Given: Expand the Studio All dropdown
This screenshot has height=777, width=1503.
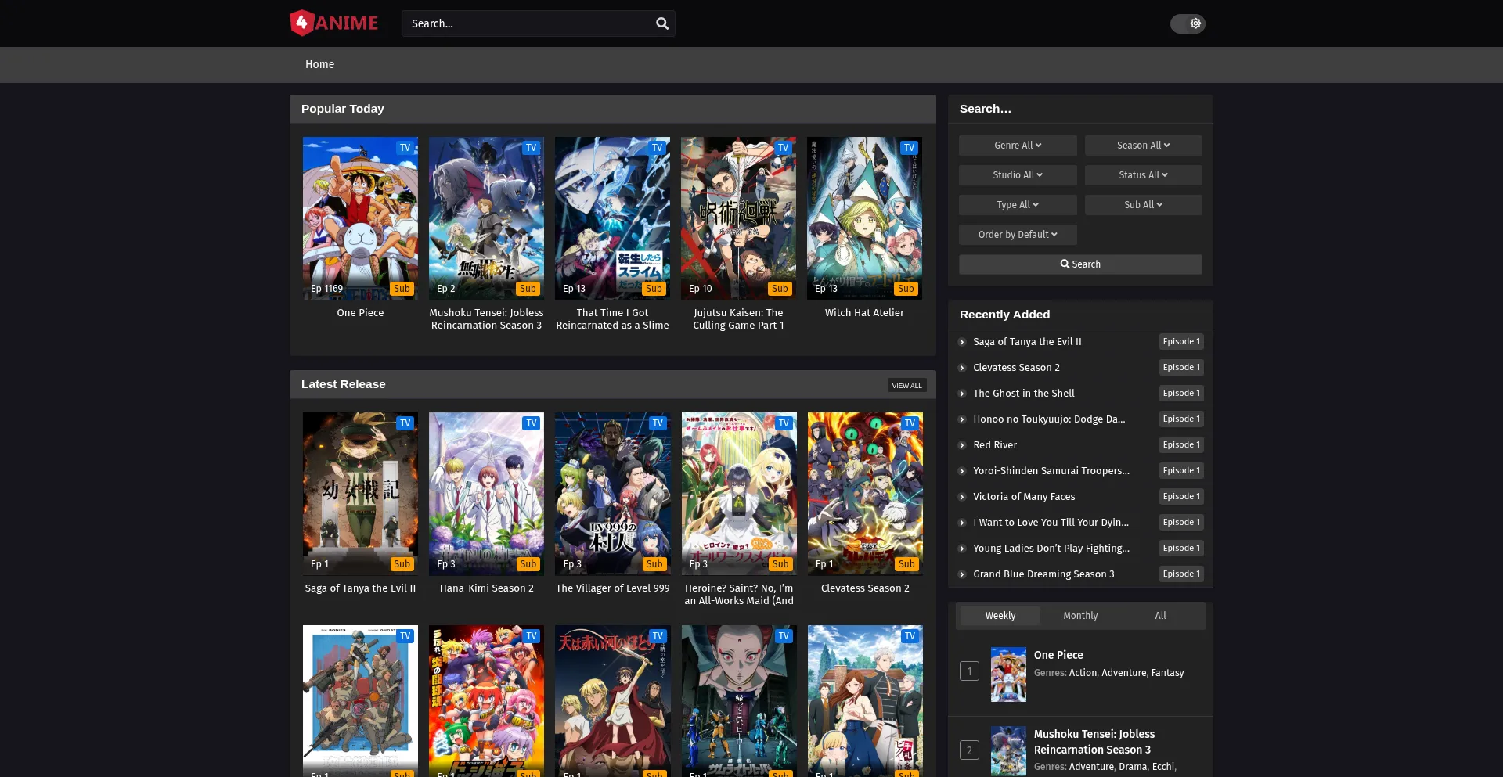Looking at the screenshot, I should coord(1018,175).
